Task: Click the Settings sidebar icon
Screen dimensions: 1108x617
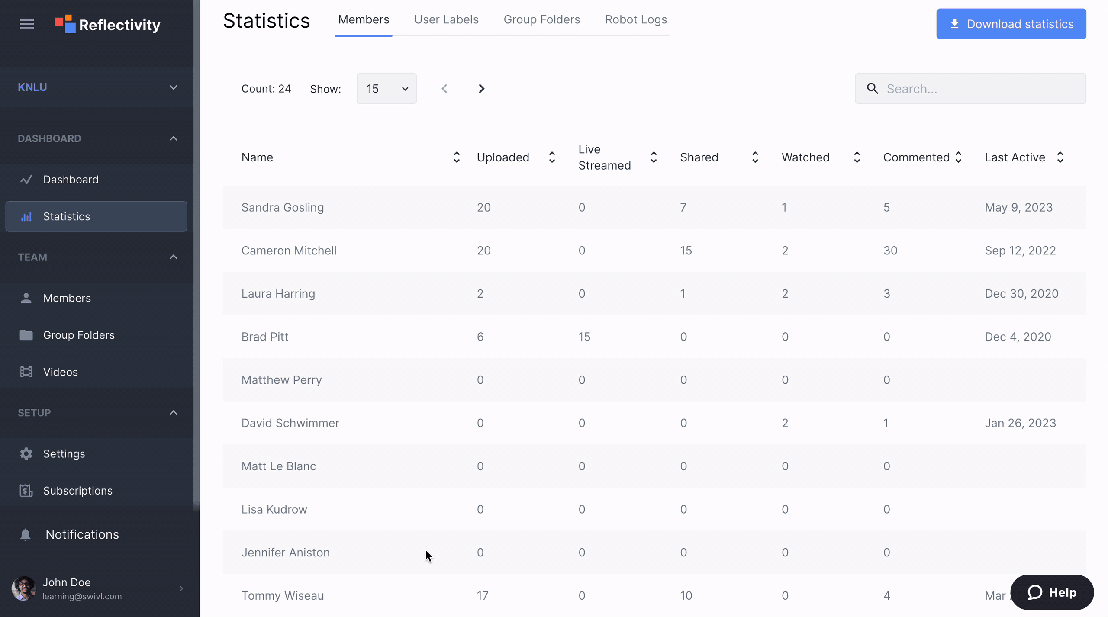Action: (25, 453)
